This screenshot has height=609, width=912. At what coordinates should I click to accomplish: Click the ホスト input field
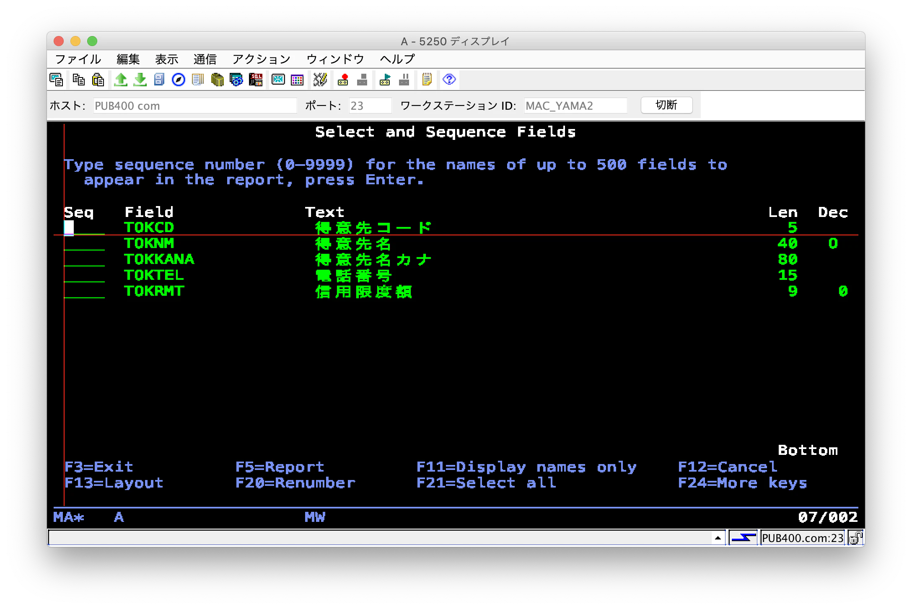[195, 106]
